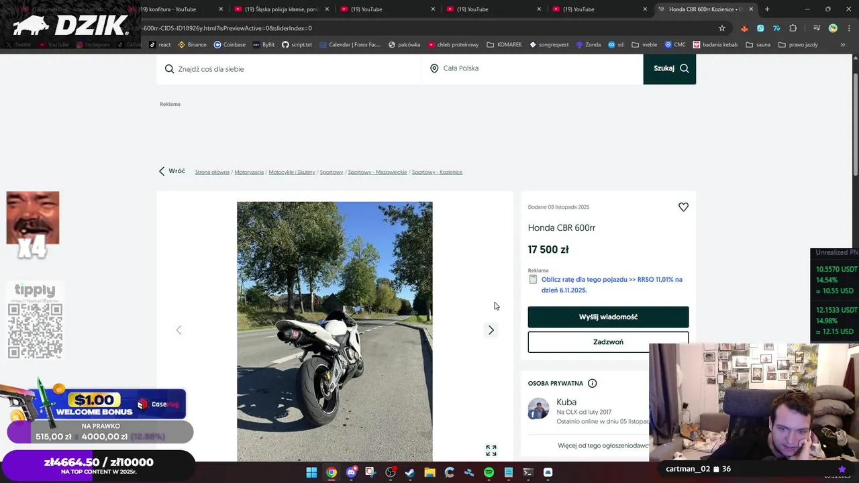Open Windows Start menu

pyautogui.click(x=311, y=472)
